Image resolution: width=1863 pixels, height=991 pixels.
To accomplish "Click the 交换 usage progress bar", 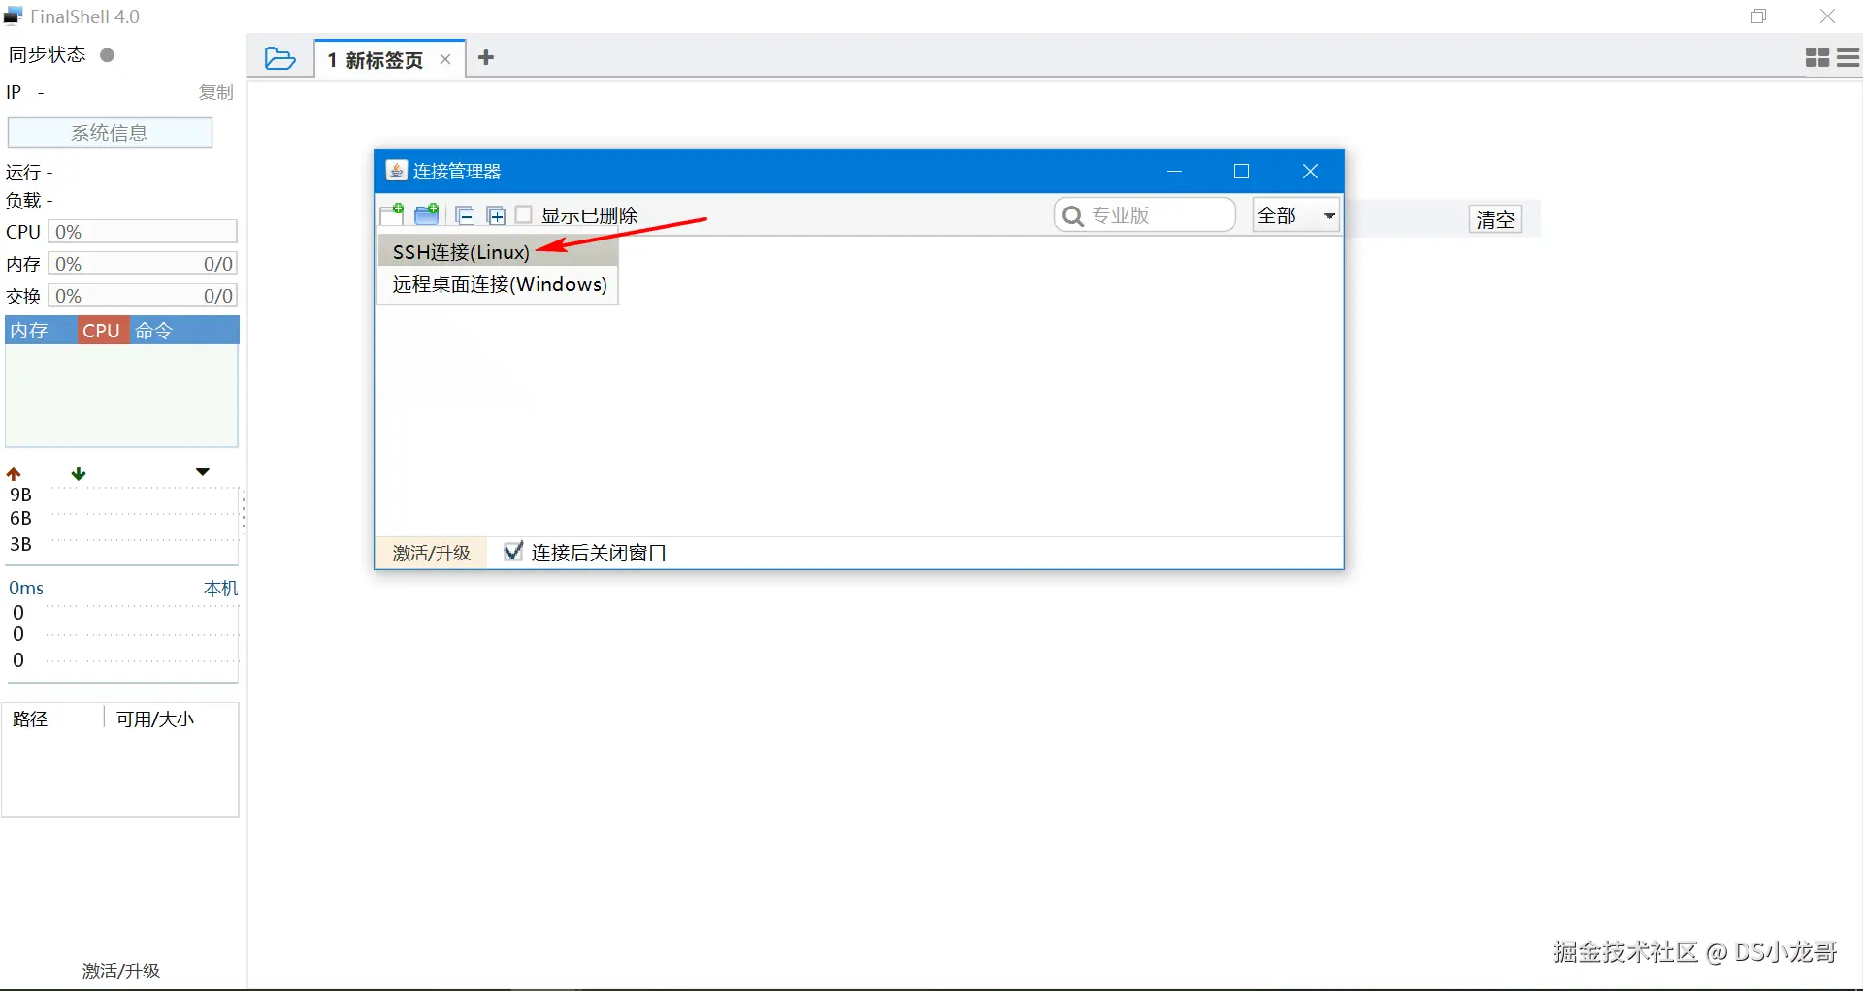I will tap(143, 296).
